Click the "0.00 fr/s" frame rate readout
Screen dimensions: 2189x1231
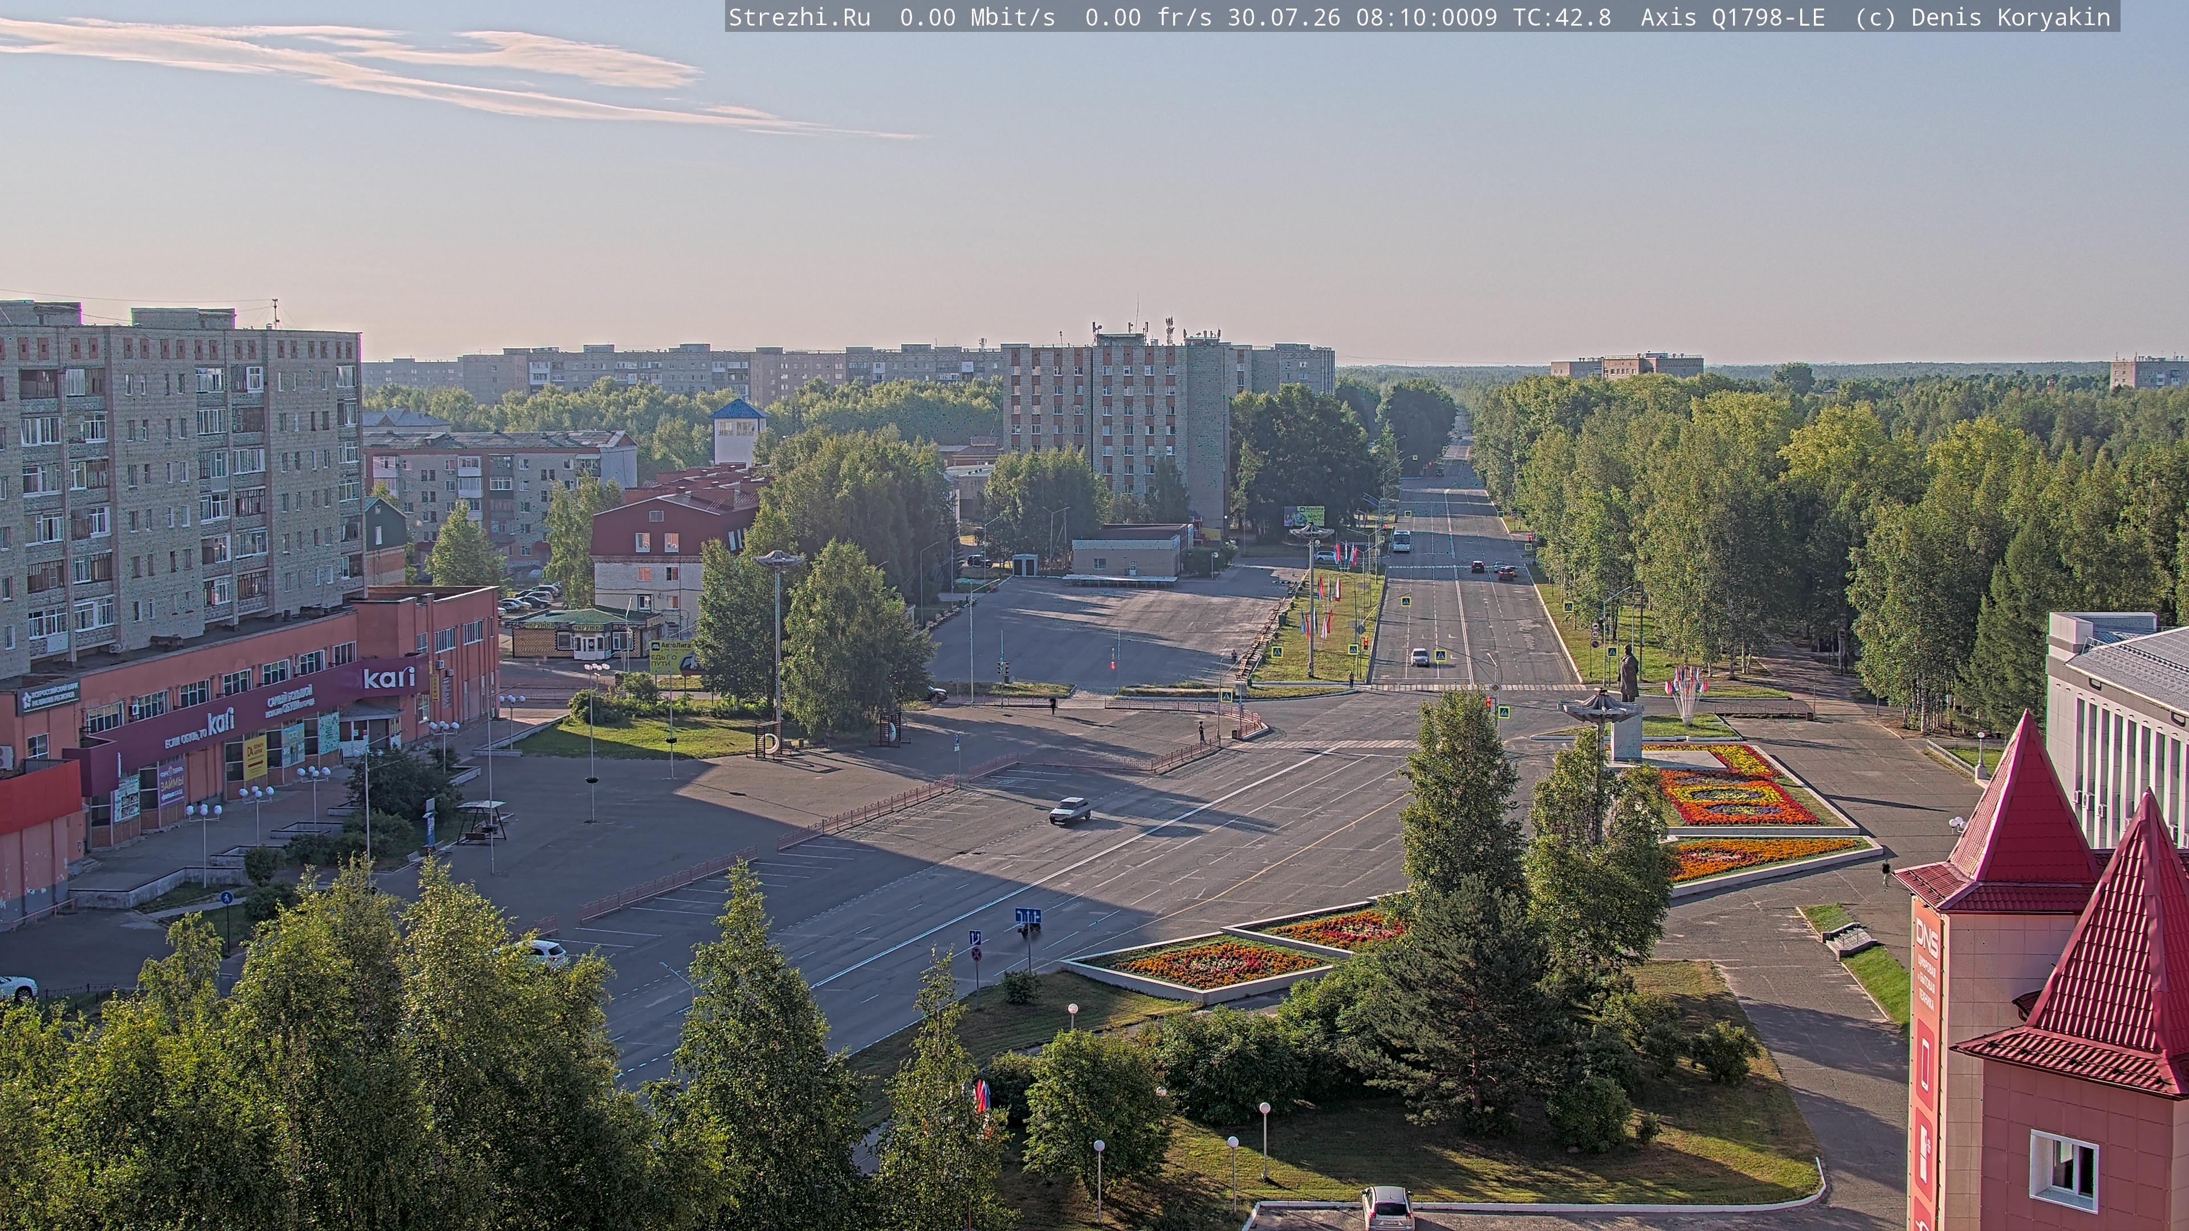tap(1148, 18)
